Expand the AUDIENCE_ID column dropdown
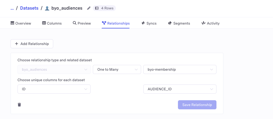The width and height of the screenshot is (273, 119). tap(180, 89)
